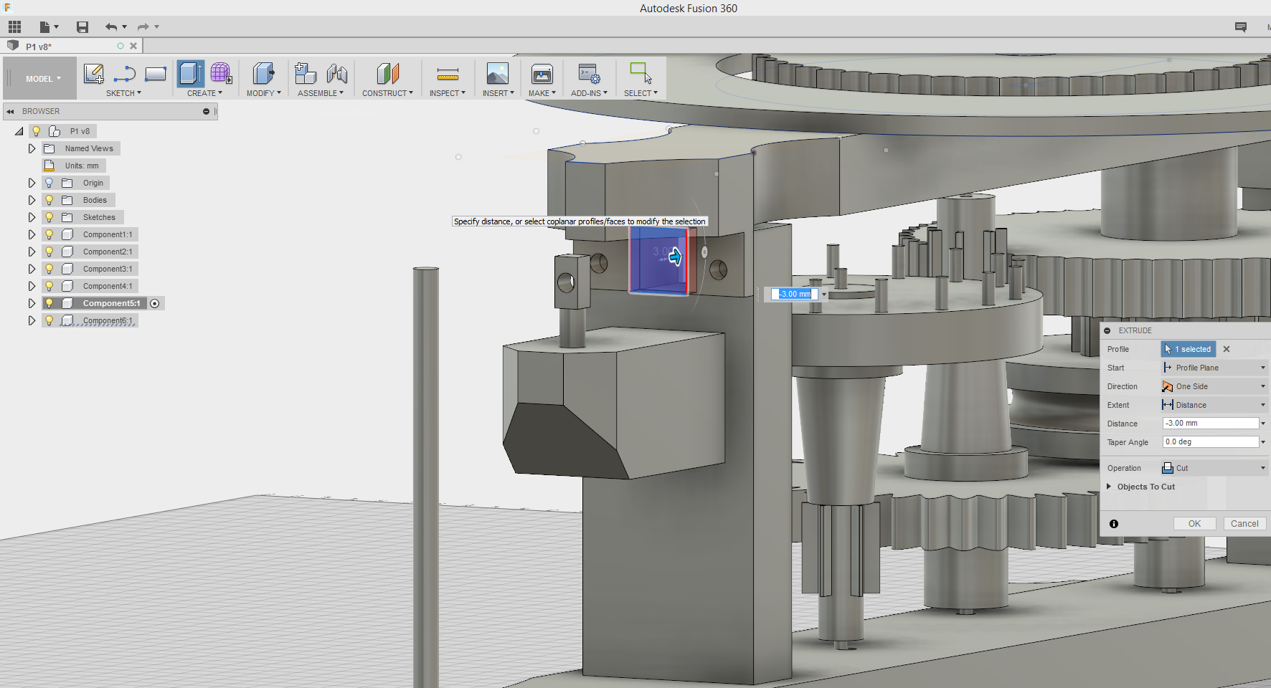Open the Start Profile Plane dropdown
1271x688 pixels.
click(1214, 368)
